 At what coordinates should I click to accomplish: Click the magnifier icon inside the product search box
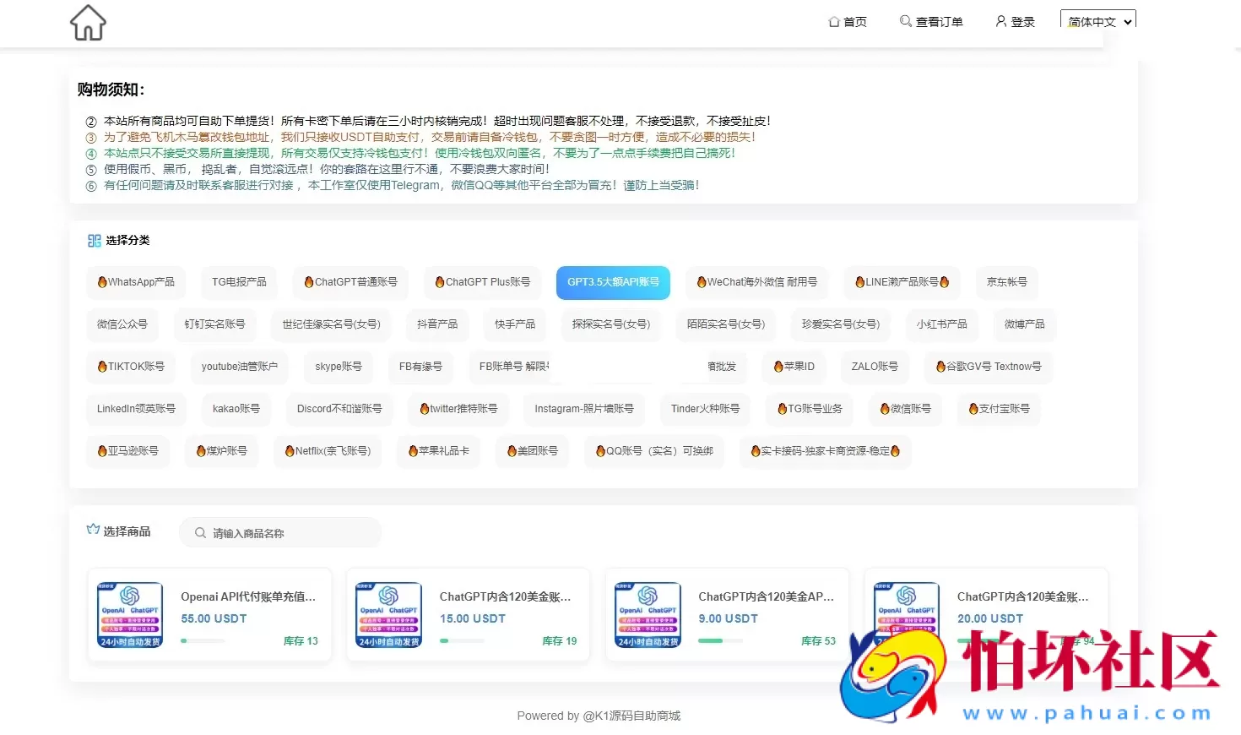[x=200, y=532]
